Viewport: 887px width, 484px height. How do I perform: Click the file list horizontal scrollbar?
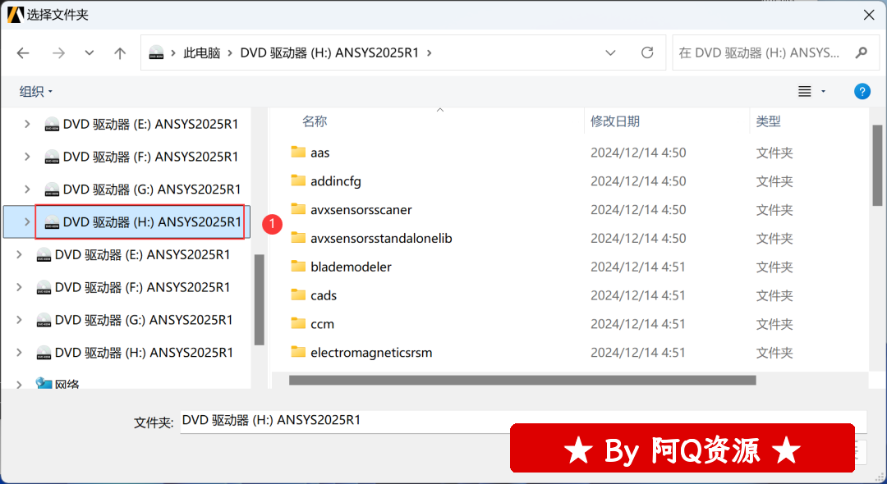point(522,380)
